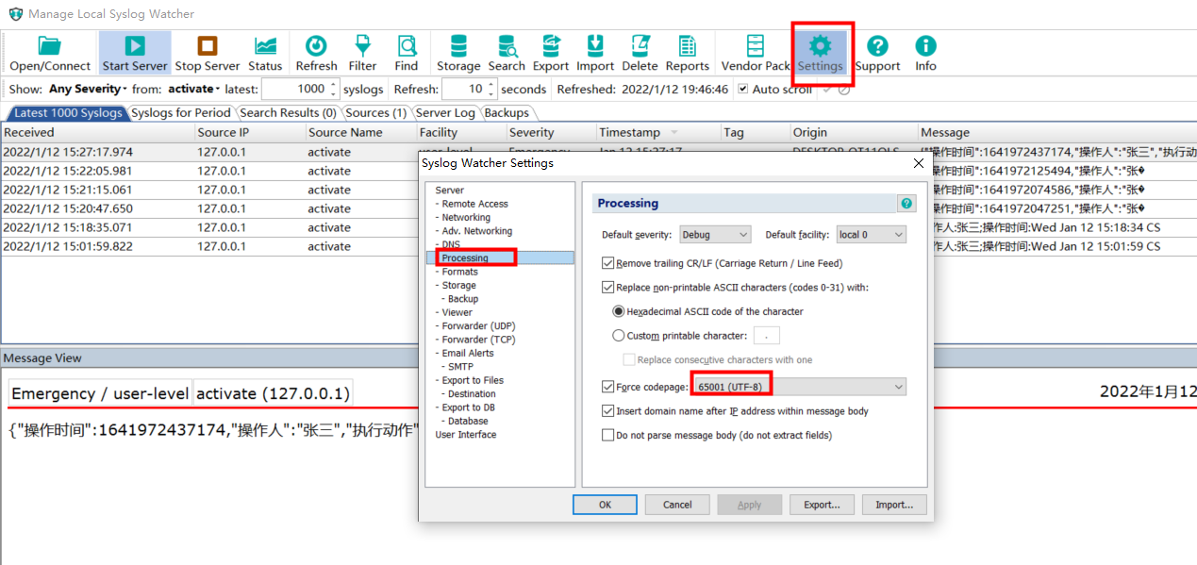The width and height of the screenshot is (1197, 565).
Task: Switch to Server Log tab
Action: click(445, 113)
